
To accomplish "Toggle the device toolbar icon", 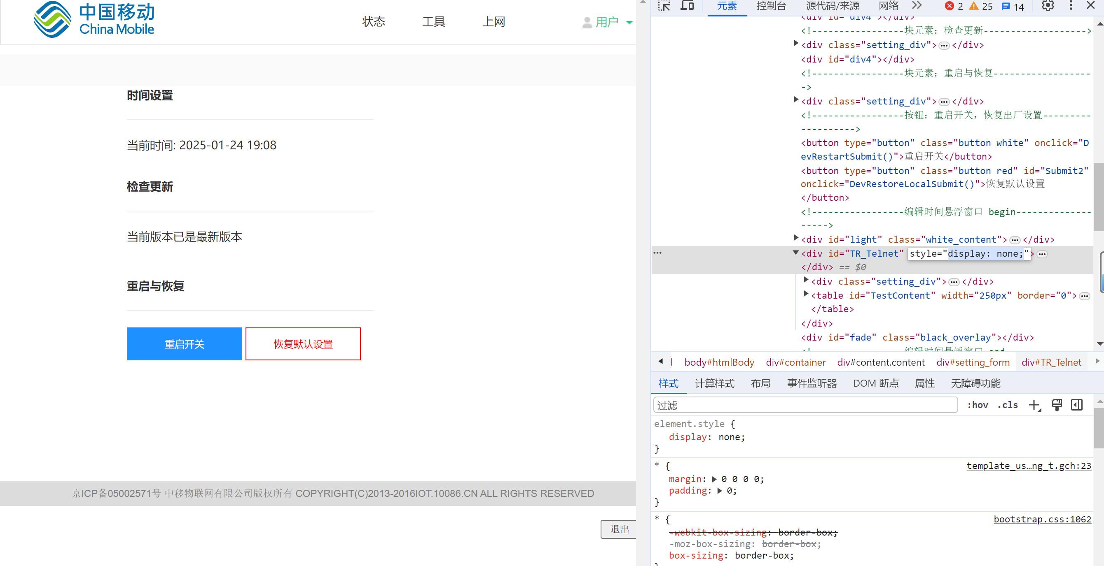I will 688,6.
